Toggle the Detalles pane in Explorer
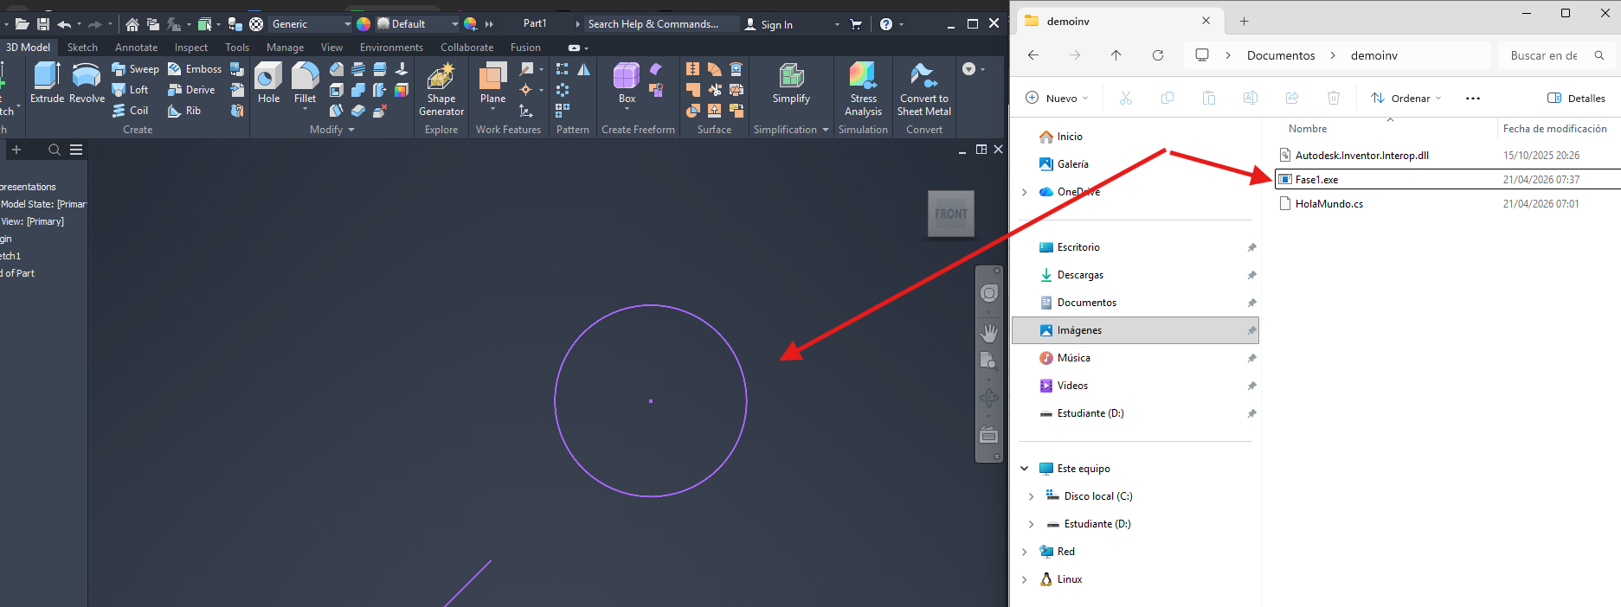The height and width of the screenshot is (607, 1621). click(x=1576, y=98)
